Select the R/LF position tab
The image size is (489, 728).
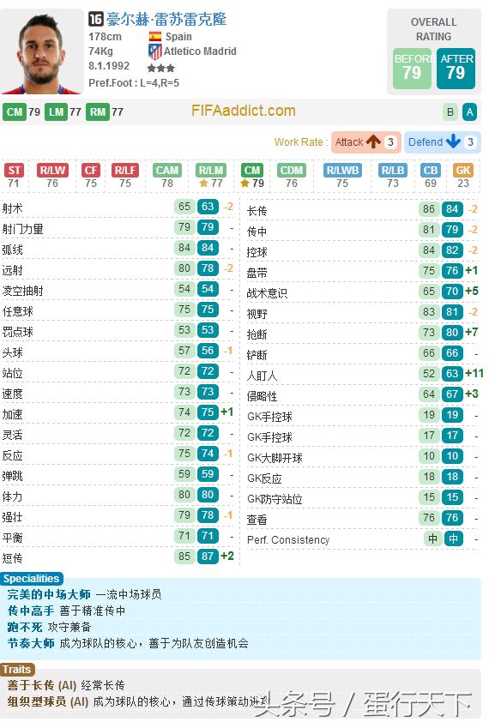pos(125,171)
